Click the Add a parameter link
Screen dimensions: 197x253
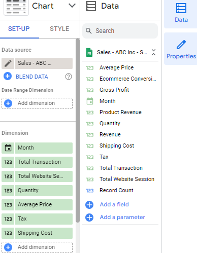click(122, 217)
